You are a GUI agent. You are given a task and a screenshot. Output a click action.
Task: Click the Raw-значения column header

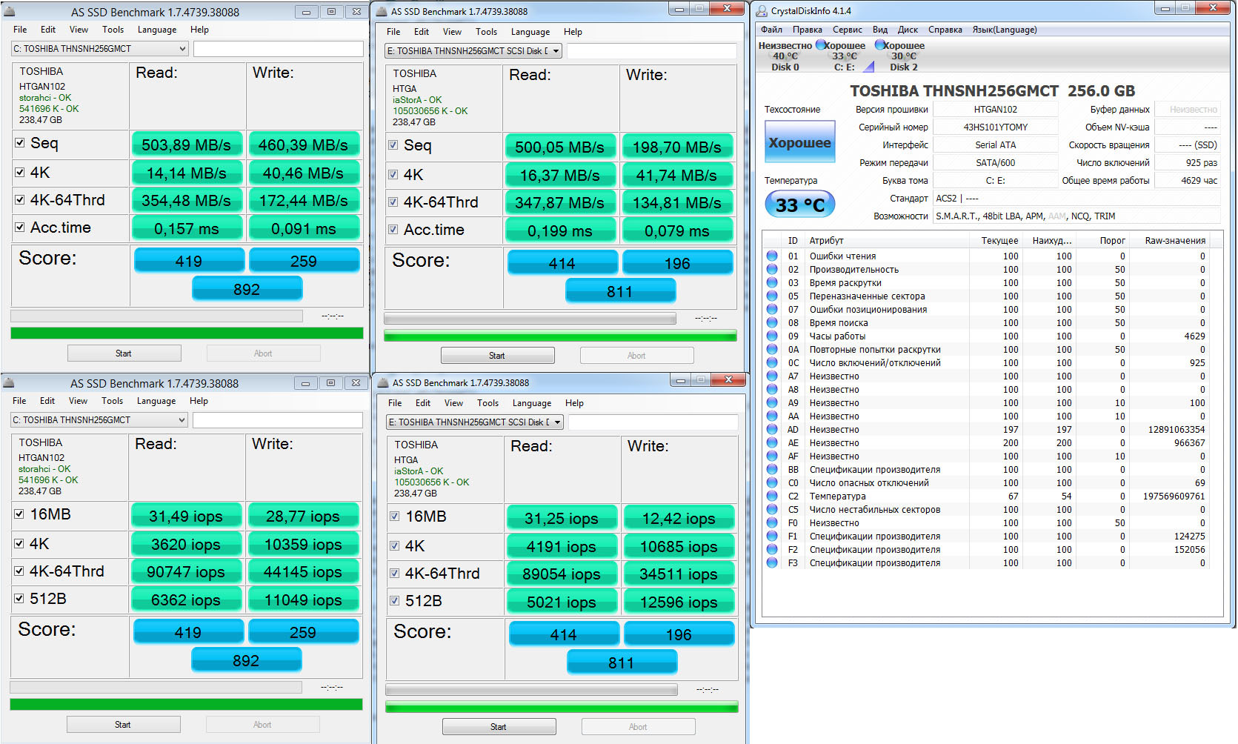1175,240
